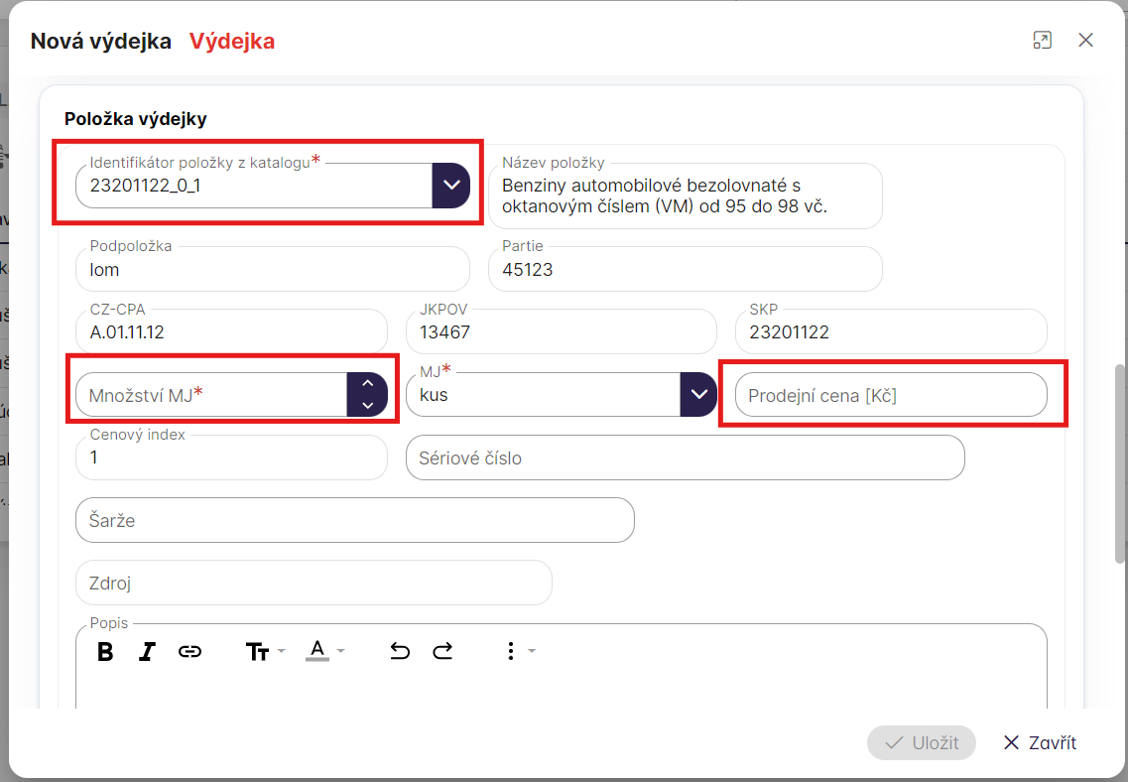Open more options in editor toolbar
1128x782 pixels.
(x=517, y=651)
